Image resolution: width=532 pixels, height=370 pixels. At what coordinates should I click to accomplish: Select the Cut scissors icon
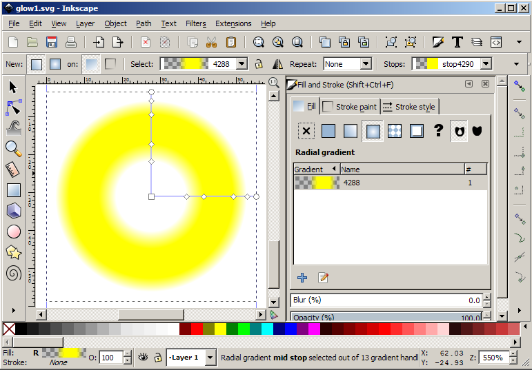tap(212, 42)
